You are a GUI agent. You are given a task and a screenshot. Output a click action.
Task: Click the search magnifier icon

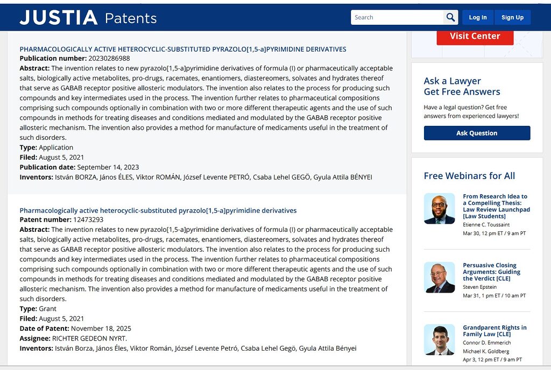coord(450,17)
